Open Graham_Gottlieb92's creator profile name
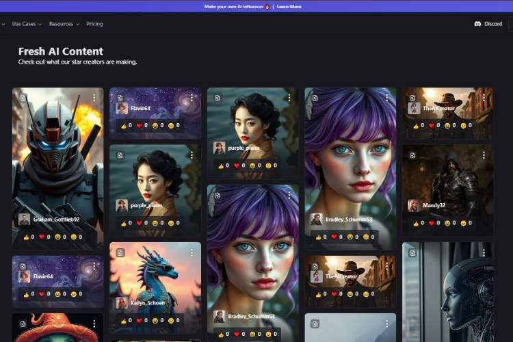 coord(57,220)
